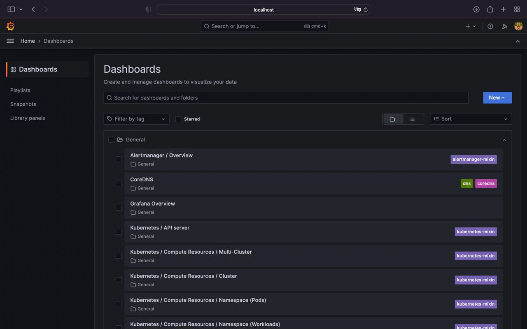The height and width of the screenshot is (329, 527).
Task: Show Safari tab overview icon
Action: 517,9
